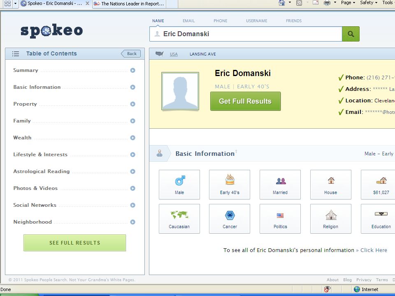Click the Internet zone globe icon
This screenshot has height=296, width=395.
pos(357,289)
